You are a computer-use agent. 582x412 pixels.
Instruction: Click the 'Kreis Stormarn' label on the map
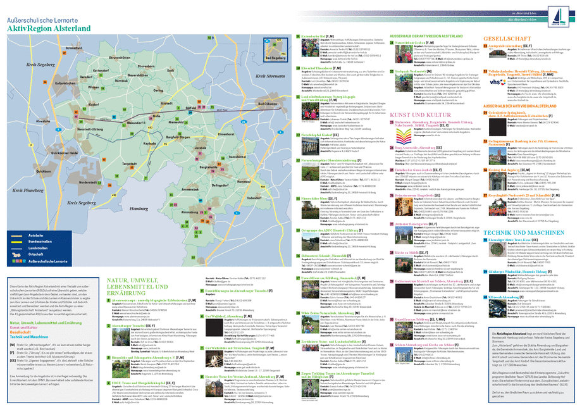(x=270, y=76)
